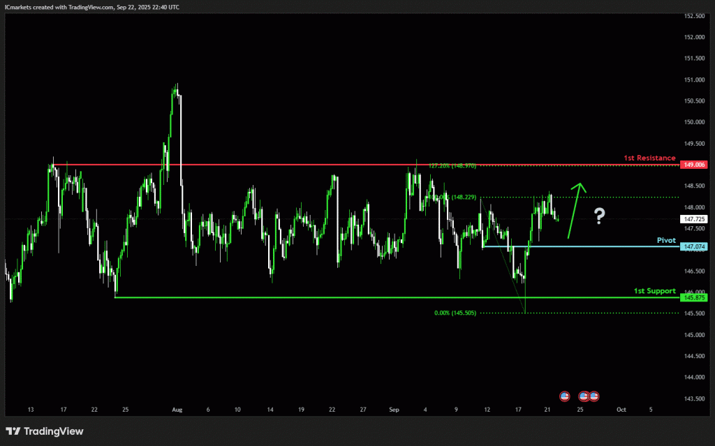Screen dimensions: 715x446
Task: Click 152.500 on the price axis
Action: click(692, 16)
